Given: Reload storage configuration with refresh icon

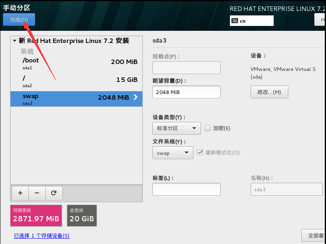Looking at the screenshot, I should pyautogui.click(x=54, y=193).
